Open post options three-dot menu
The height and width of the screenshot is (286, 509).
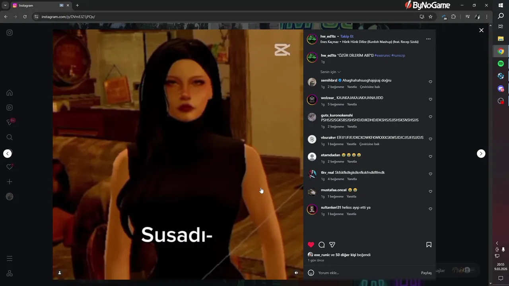pos(428,39)
